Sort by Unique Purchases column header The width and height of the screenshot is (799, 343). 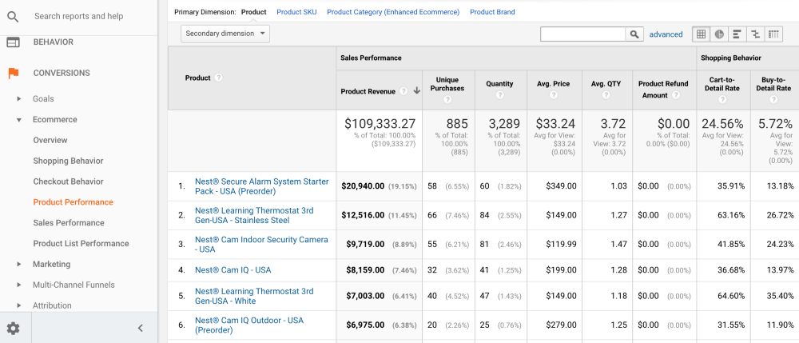pyautogui.click(x=447, y=84)
